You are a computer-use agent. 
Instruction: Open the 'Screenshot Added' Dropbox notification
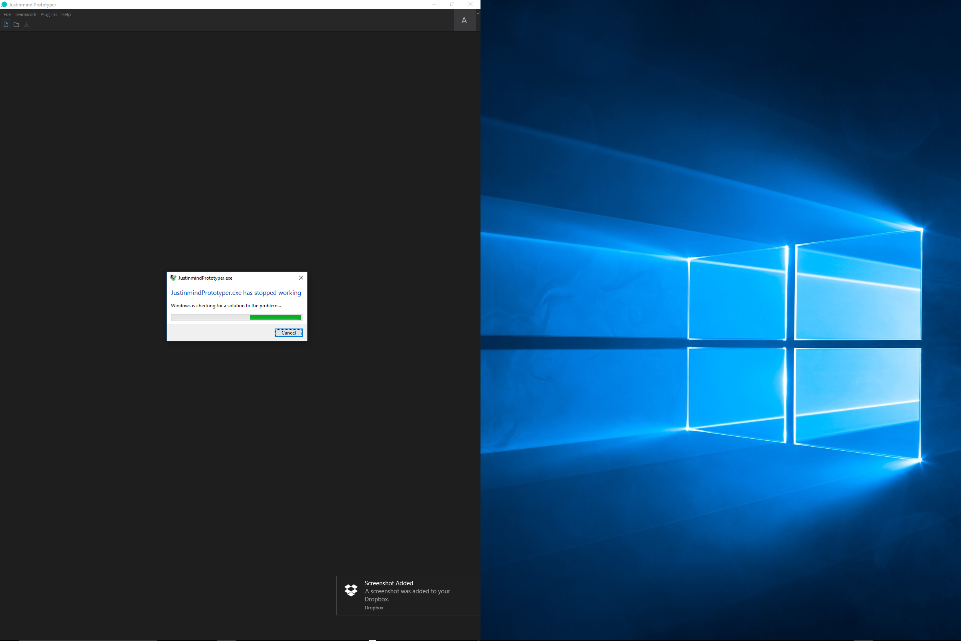click(x=408, y=595)
